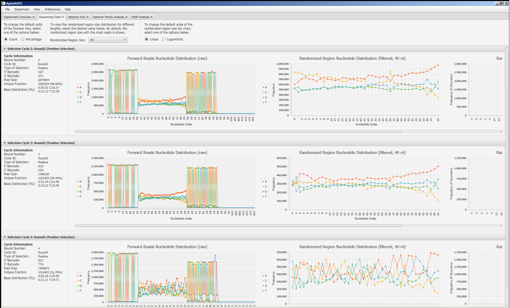Open the Randomized Region Size dropdown
The height and width of the screenshot is (308, 510).
pos(108,40)
